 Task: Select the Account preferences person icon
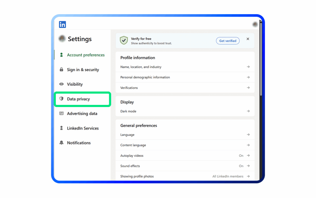[x=61, y=55]
